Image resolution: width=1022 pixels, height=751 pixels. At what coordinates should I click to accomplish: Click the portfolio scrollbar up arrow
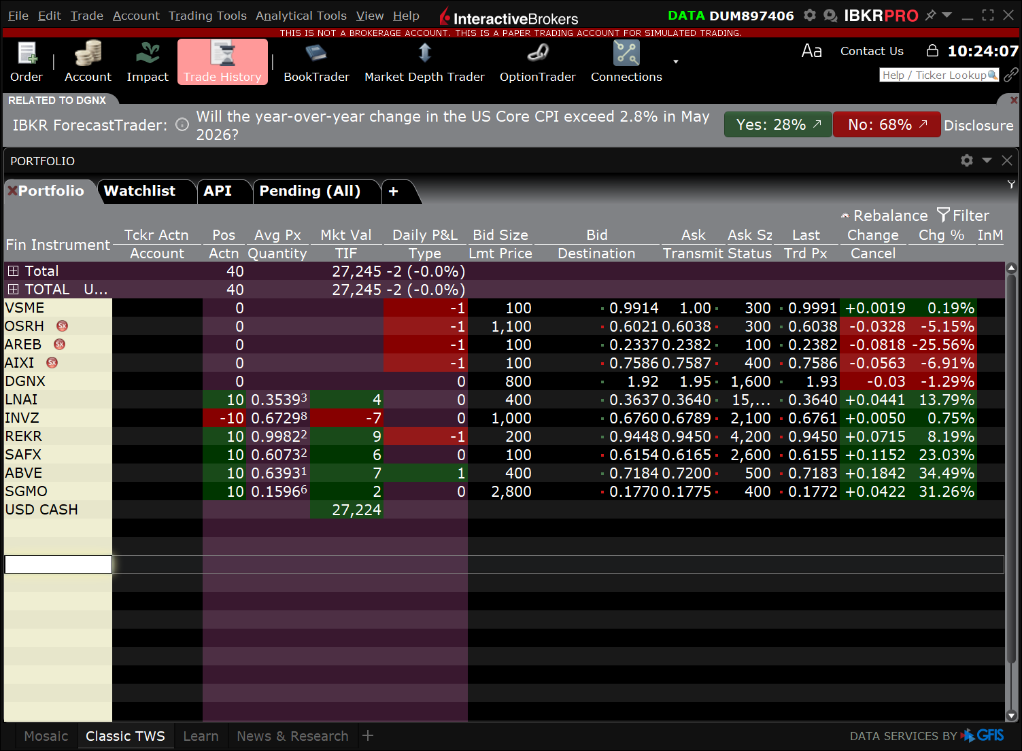tap(1011, 268)
